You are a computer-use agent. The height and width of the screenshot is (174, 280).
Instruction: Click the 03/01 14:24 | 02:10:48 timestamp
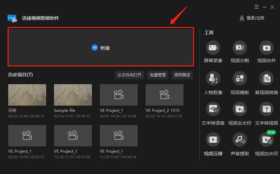tap(118, 116)
